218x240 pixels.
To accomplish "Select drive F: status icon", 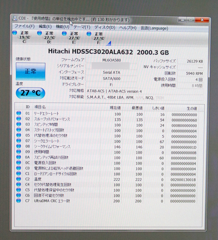I will (89, 34).
